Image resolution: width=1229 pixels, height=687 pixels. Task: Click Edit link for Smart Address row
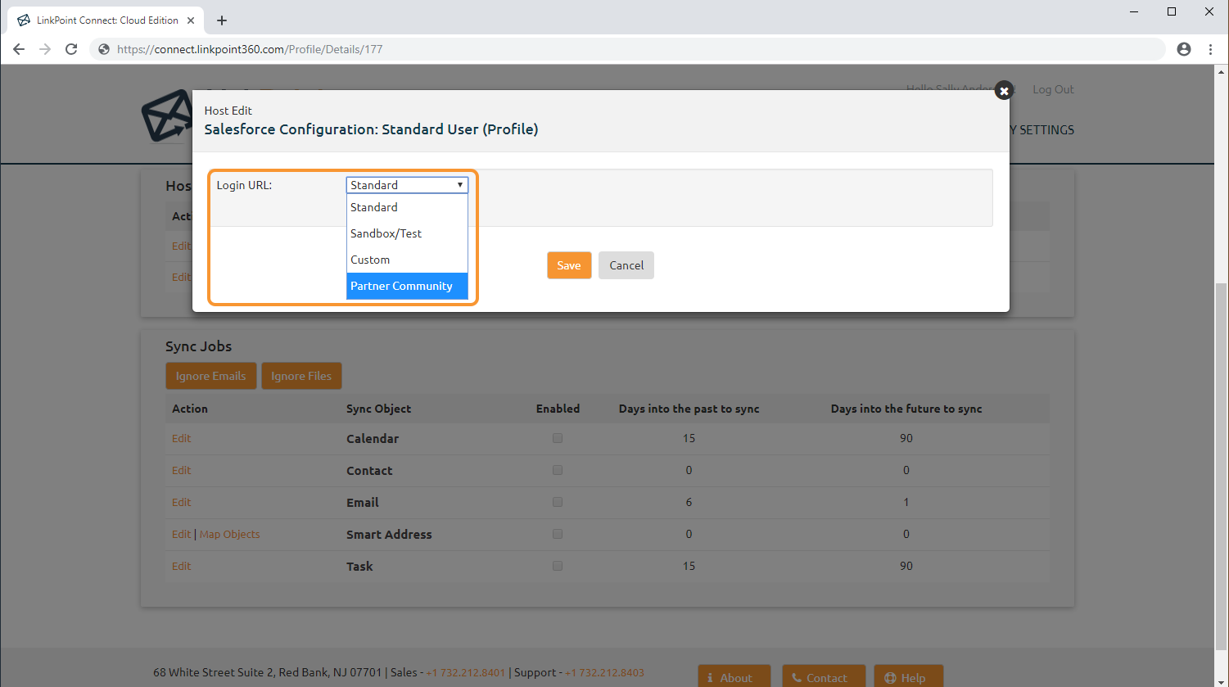click(x=181, y=534)
